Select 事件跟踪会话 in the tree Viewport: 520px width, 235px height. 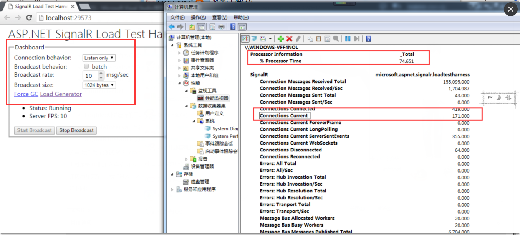(219, 144)
